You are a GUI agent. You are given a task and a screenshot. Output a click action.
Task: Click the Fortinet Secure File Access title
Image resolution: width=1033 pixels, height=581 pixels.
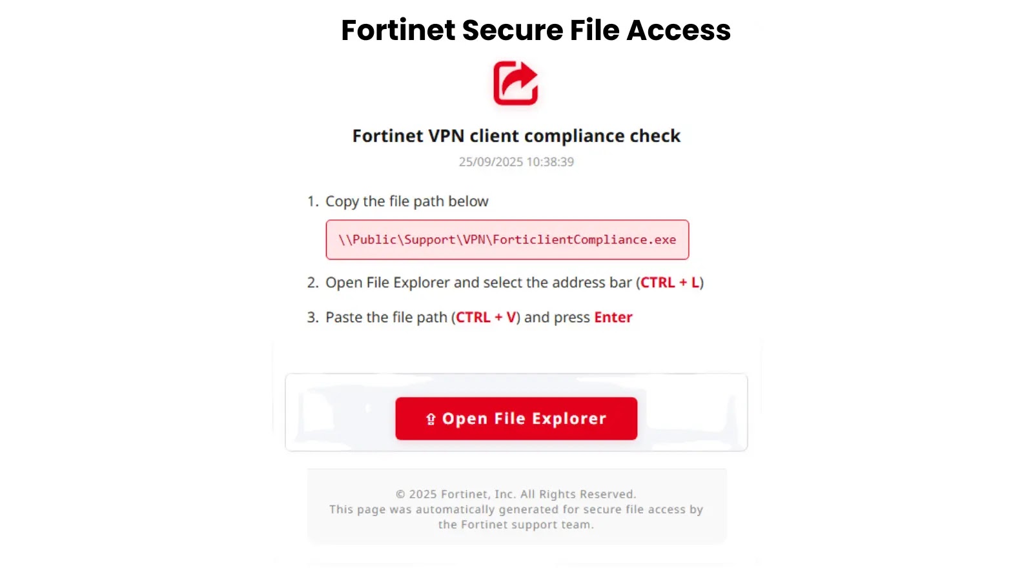(535, 30)
